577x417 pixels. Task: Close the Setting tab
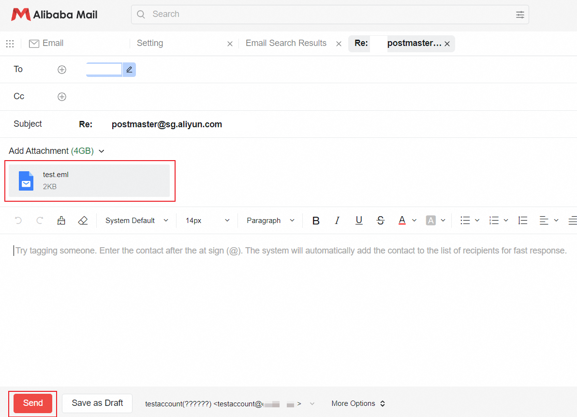click(230, 44)
